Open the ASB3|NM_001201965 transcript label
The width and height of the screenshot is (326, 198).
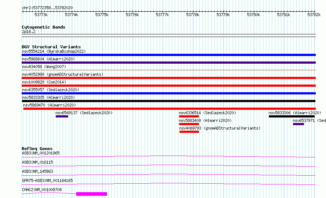tap(41, 153)
